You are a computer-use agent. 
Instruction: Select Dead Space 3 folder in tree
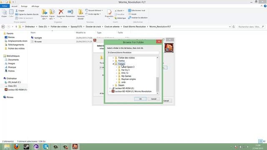pos(128,67)
